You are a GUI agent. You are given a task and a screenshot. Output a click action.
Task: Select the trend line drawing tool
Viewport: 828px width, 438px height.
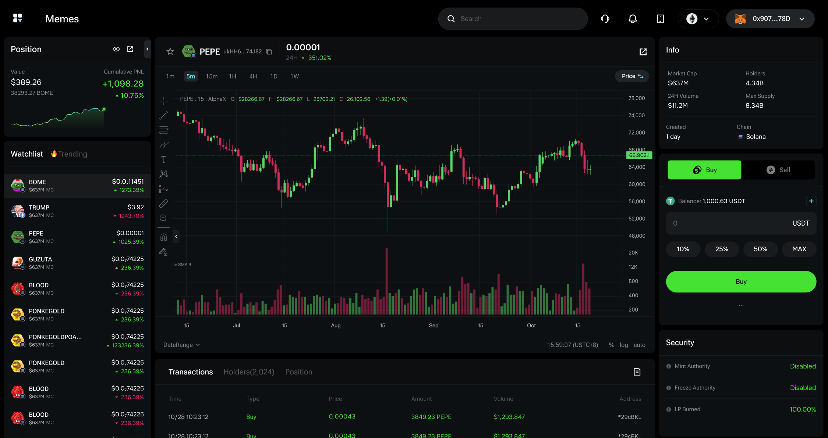pos(164,115)
